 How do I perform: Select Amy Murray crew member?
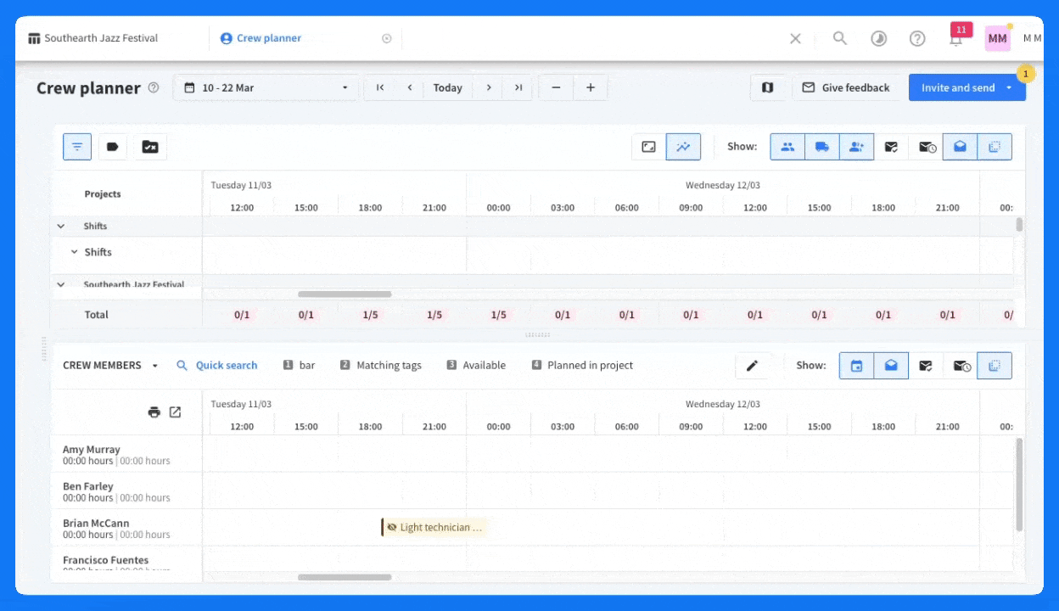pyautogui.click(x=92, y=450)
